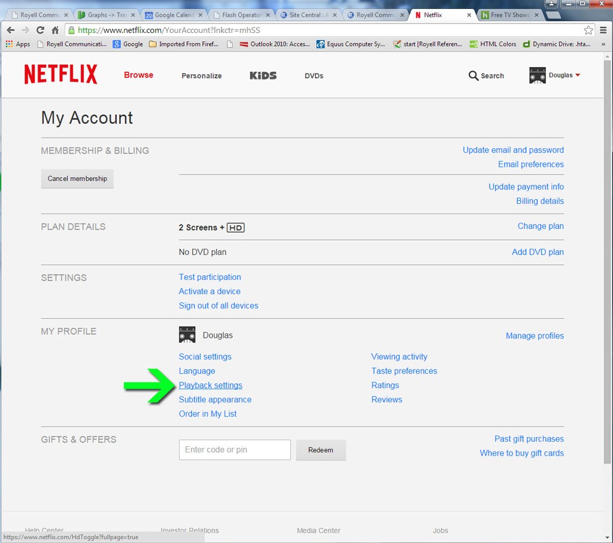
Task: Reload the Netflix page
Action: (40, 30)
